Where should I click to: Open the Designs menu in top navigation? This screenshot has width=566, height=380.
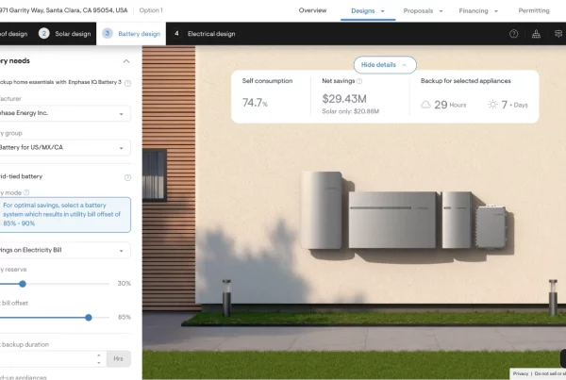[x=368, y=10]
